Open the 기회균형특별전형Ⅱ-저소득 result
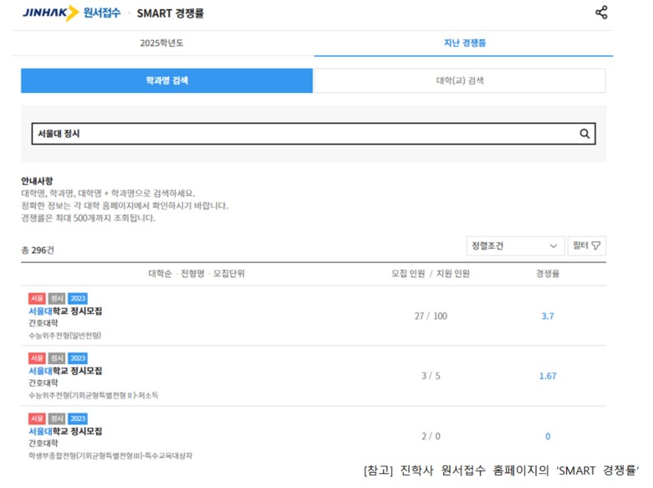The image size is (653, 488). pos(65,371)
